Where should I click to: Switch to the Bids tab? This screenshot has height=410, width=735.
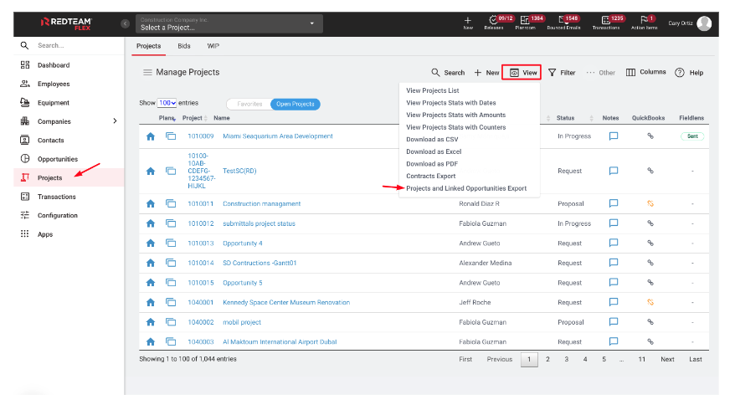point(184,46)
